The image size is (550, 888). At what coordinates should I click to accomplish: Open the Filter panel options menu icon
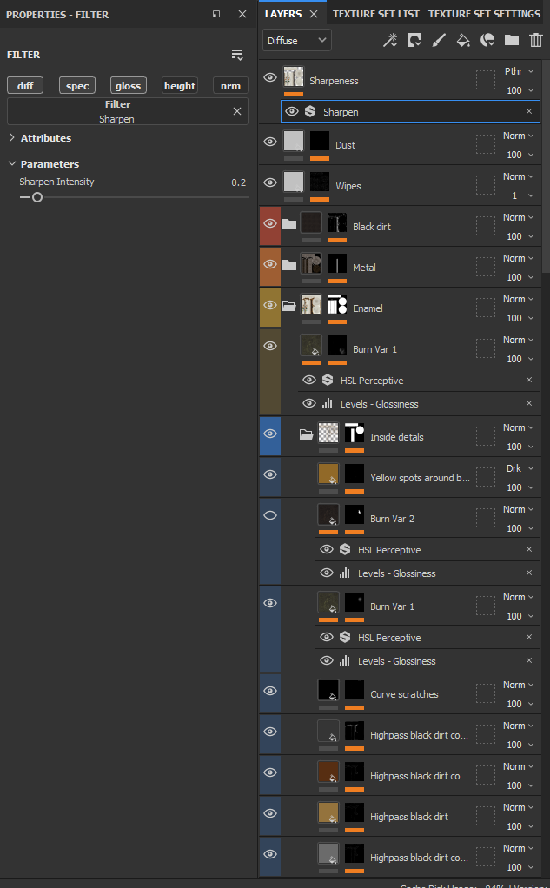coord(237,55)
